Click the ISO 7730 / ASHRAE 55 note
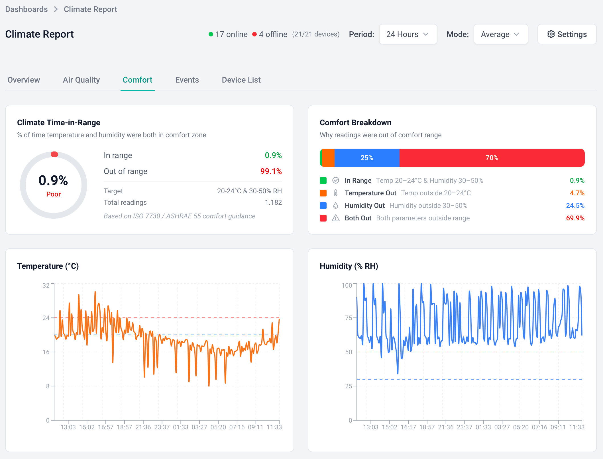The width and height of the screenshot is (603, 459). (180, 216)
